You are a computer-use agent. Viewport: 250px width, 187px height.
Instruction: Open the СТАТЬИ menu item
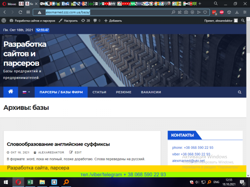pyautogui.click(x=99, y=92)
